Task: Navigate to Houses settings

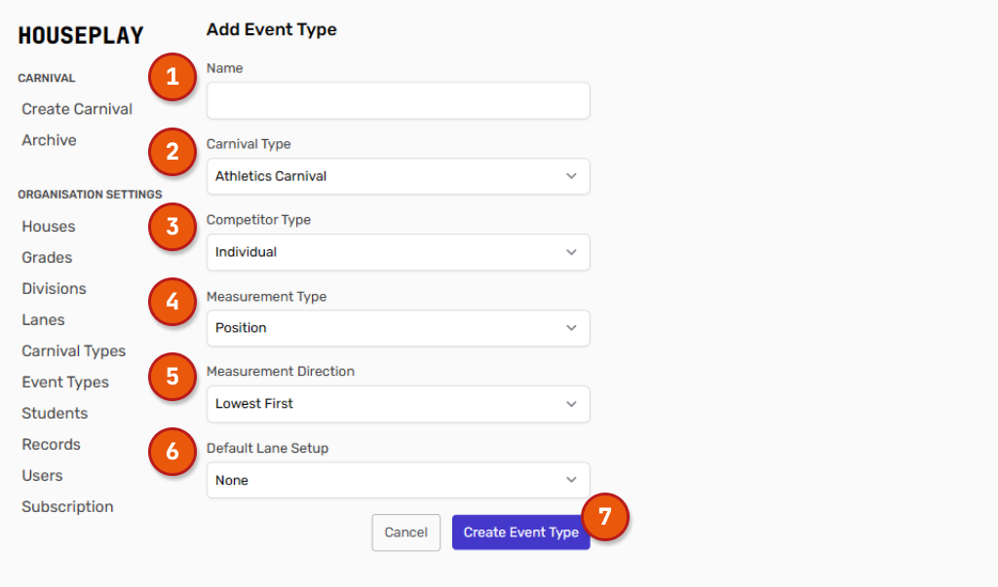Action: [48, 226]
